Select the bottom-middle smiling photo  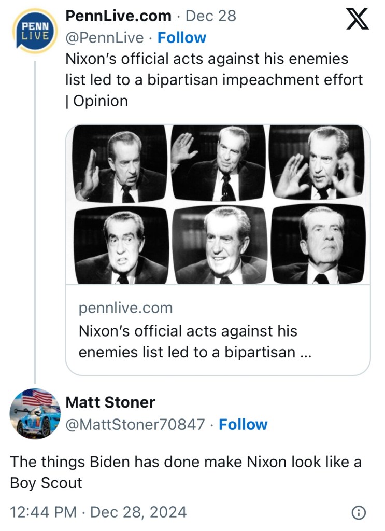(x=218, y=245)
